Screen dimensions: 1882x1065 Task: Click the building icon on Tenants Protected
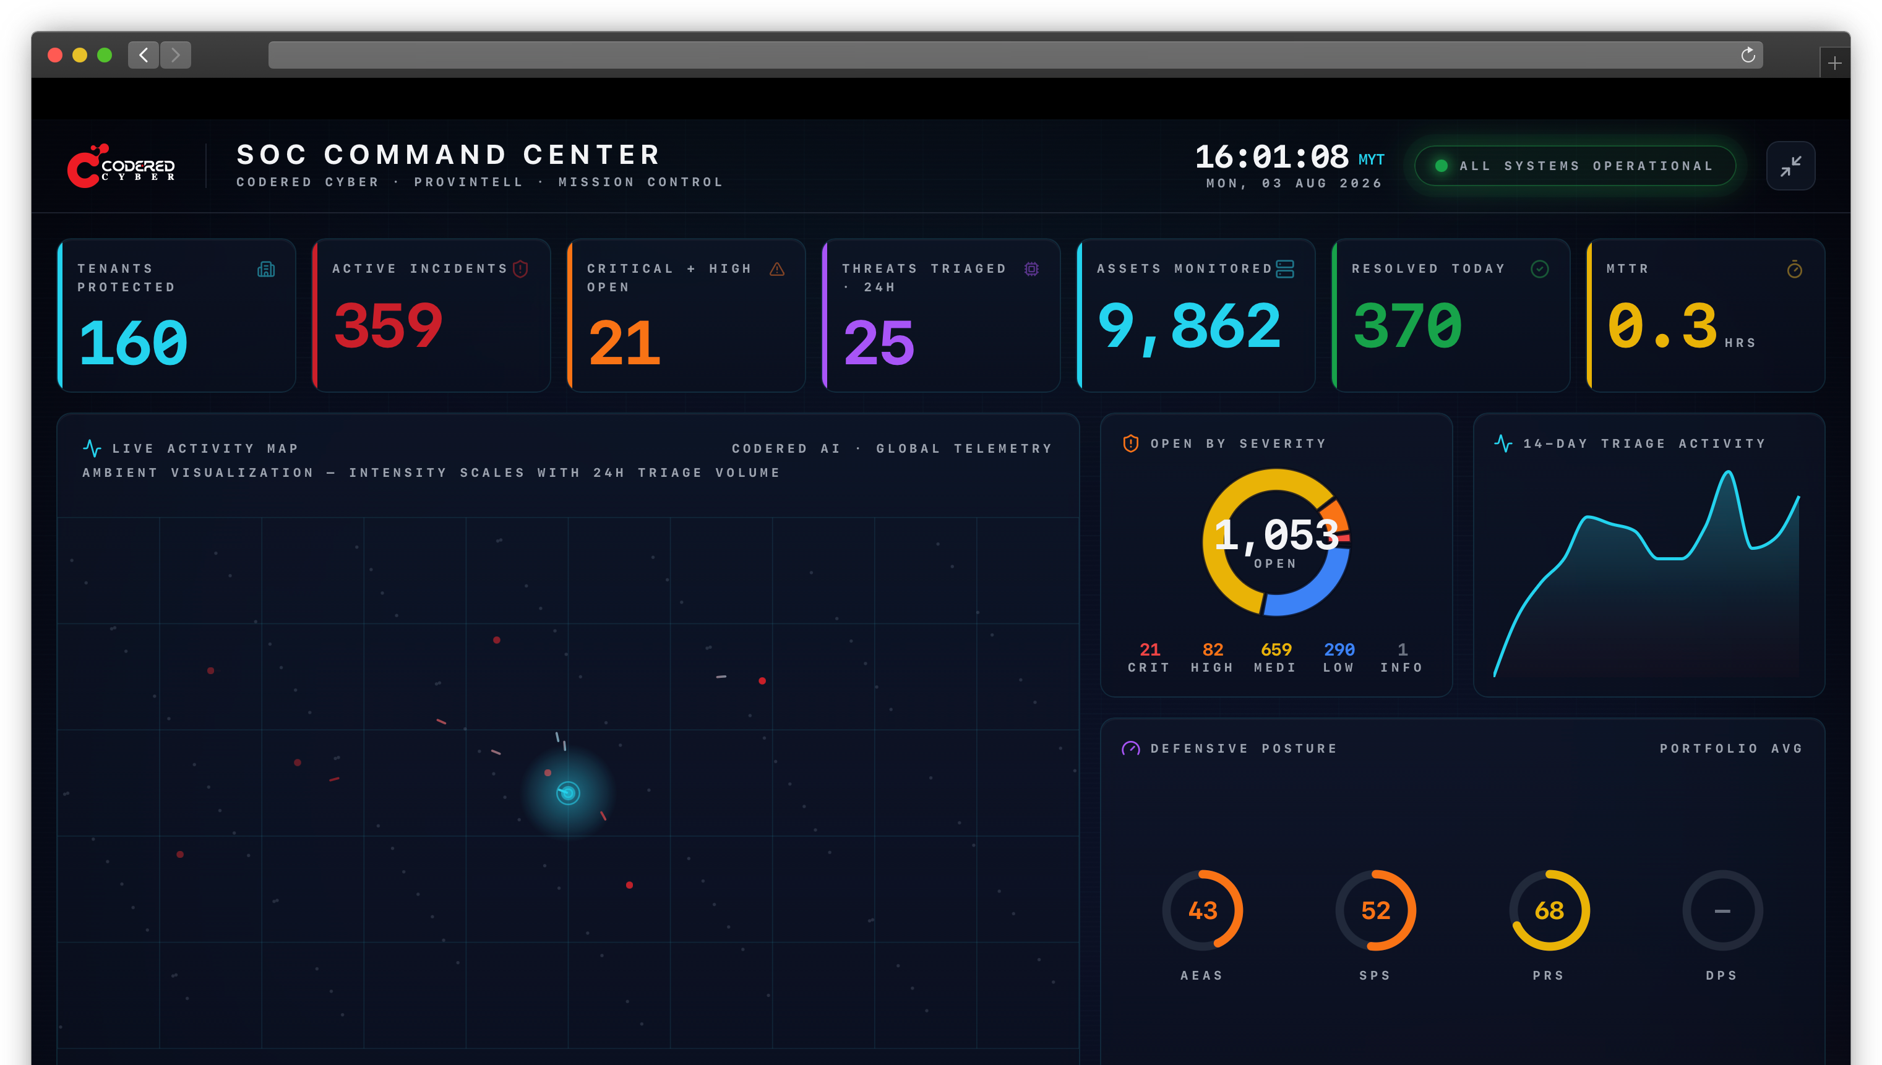coord(267,269)
